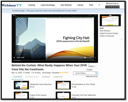
Task: Click the Watched 00:00 counter
Action: 92,76
